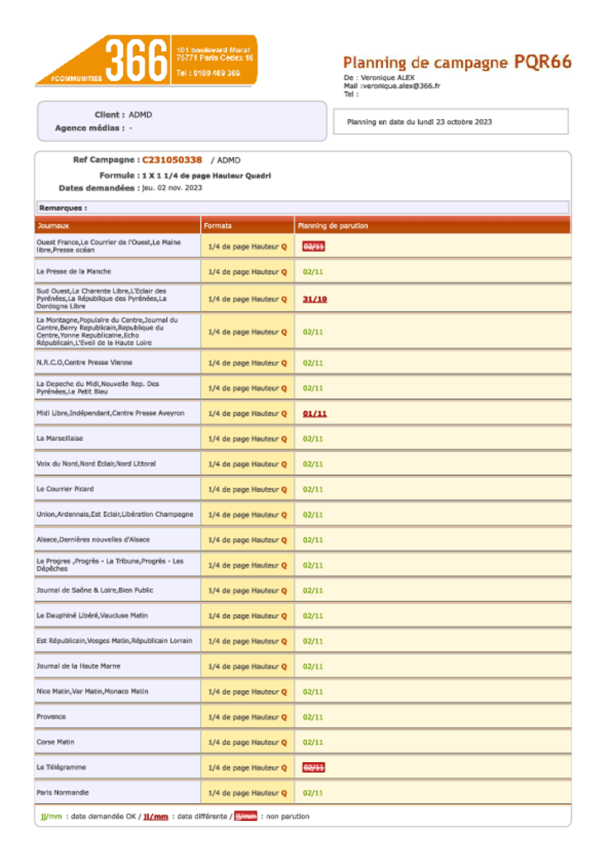Click the "Le Courrier Picard" row name
The image size is (611, 865).
65,489
